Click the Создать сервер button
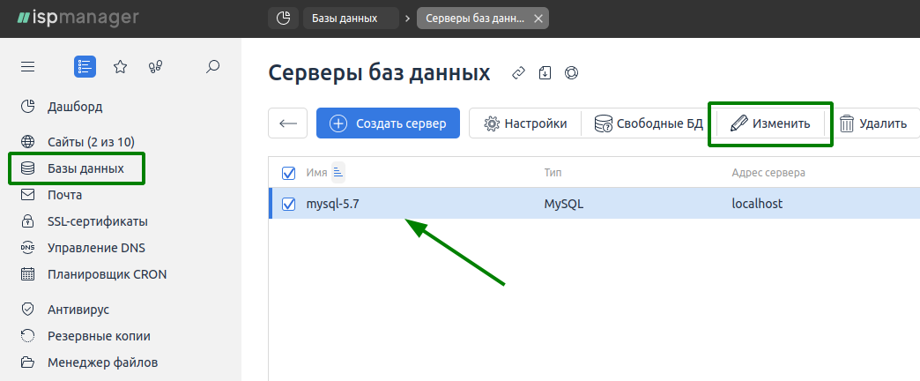This screenshot has height=381, width=920. point(388,123)
